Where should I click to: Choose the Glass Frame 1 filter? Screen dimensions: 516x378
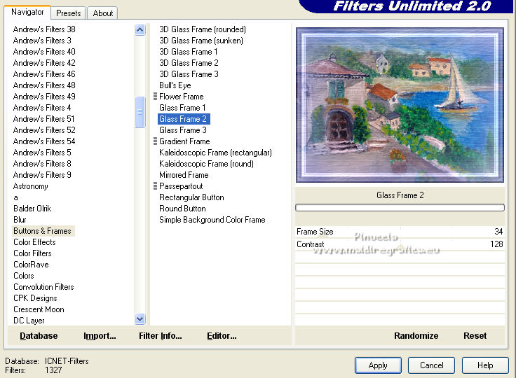coord(182,108)
